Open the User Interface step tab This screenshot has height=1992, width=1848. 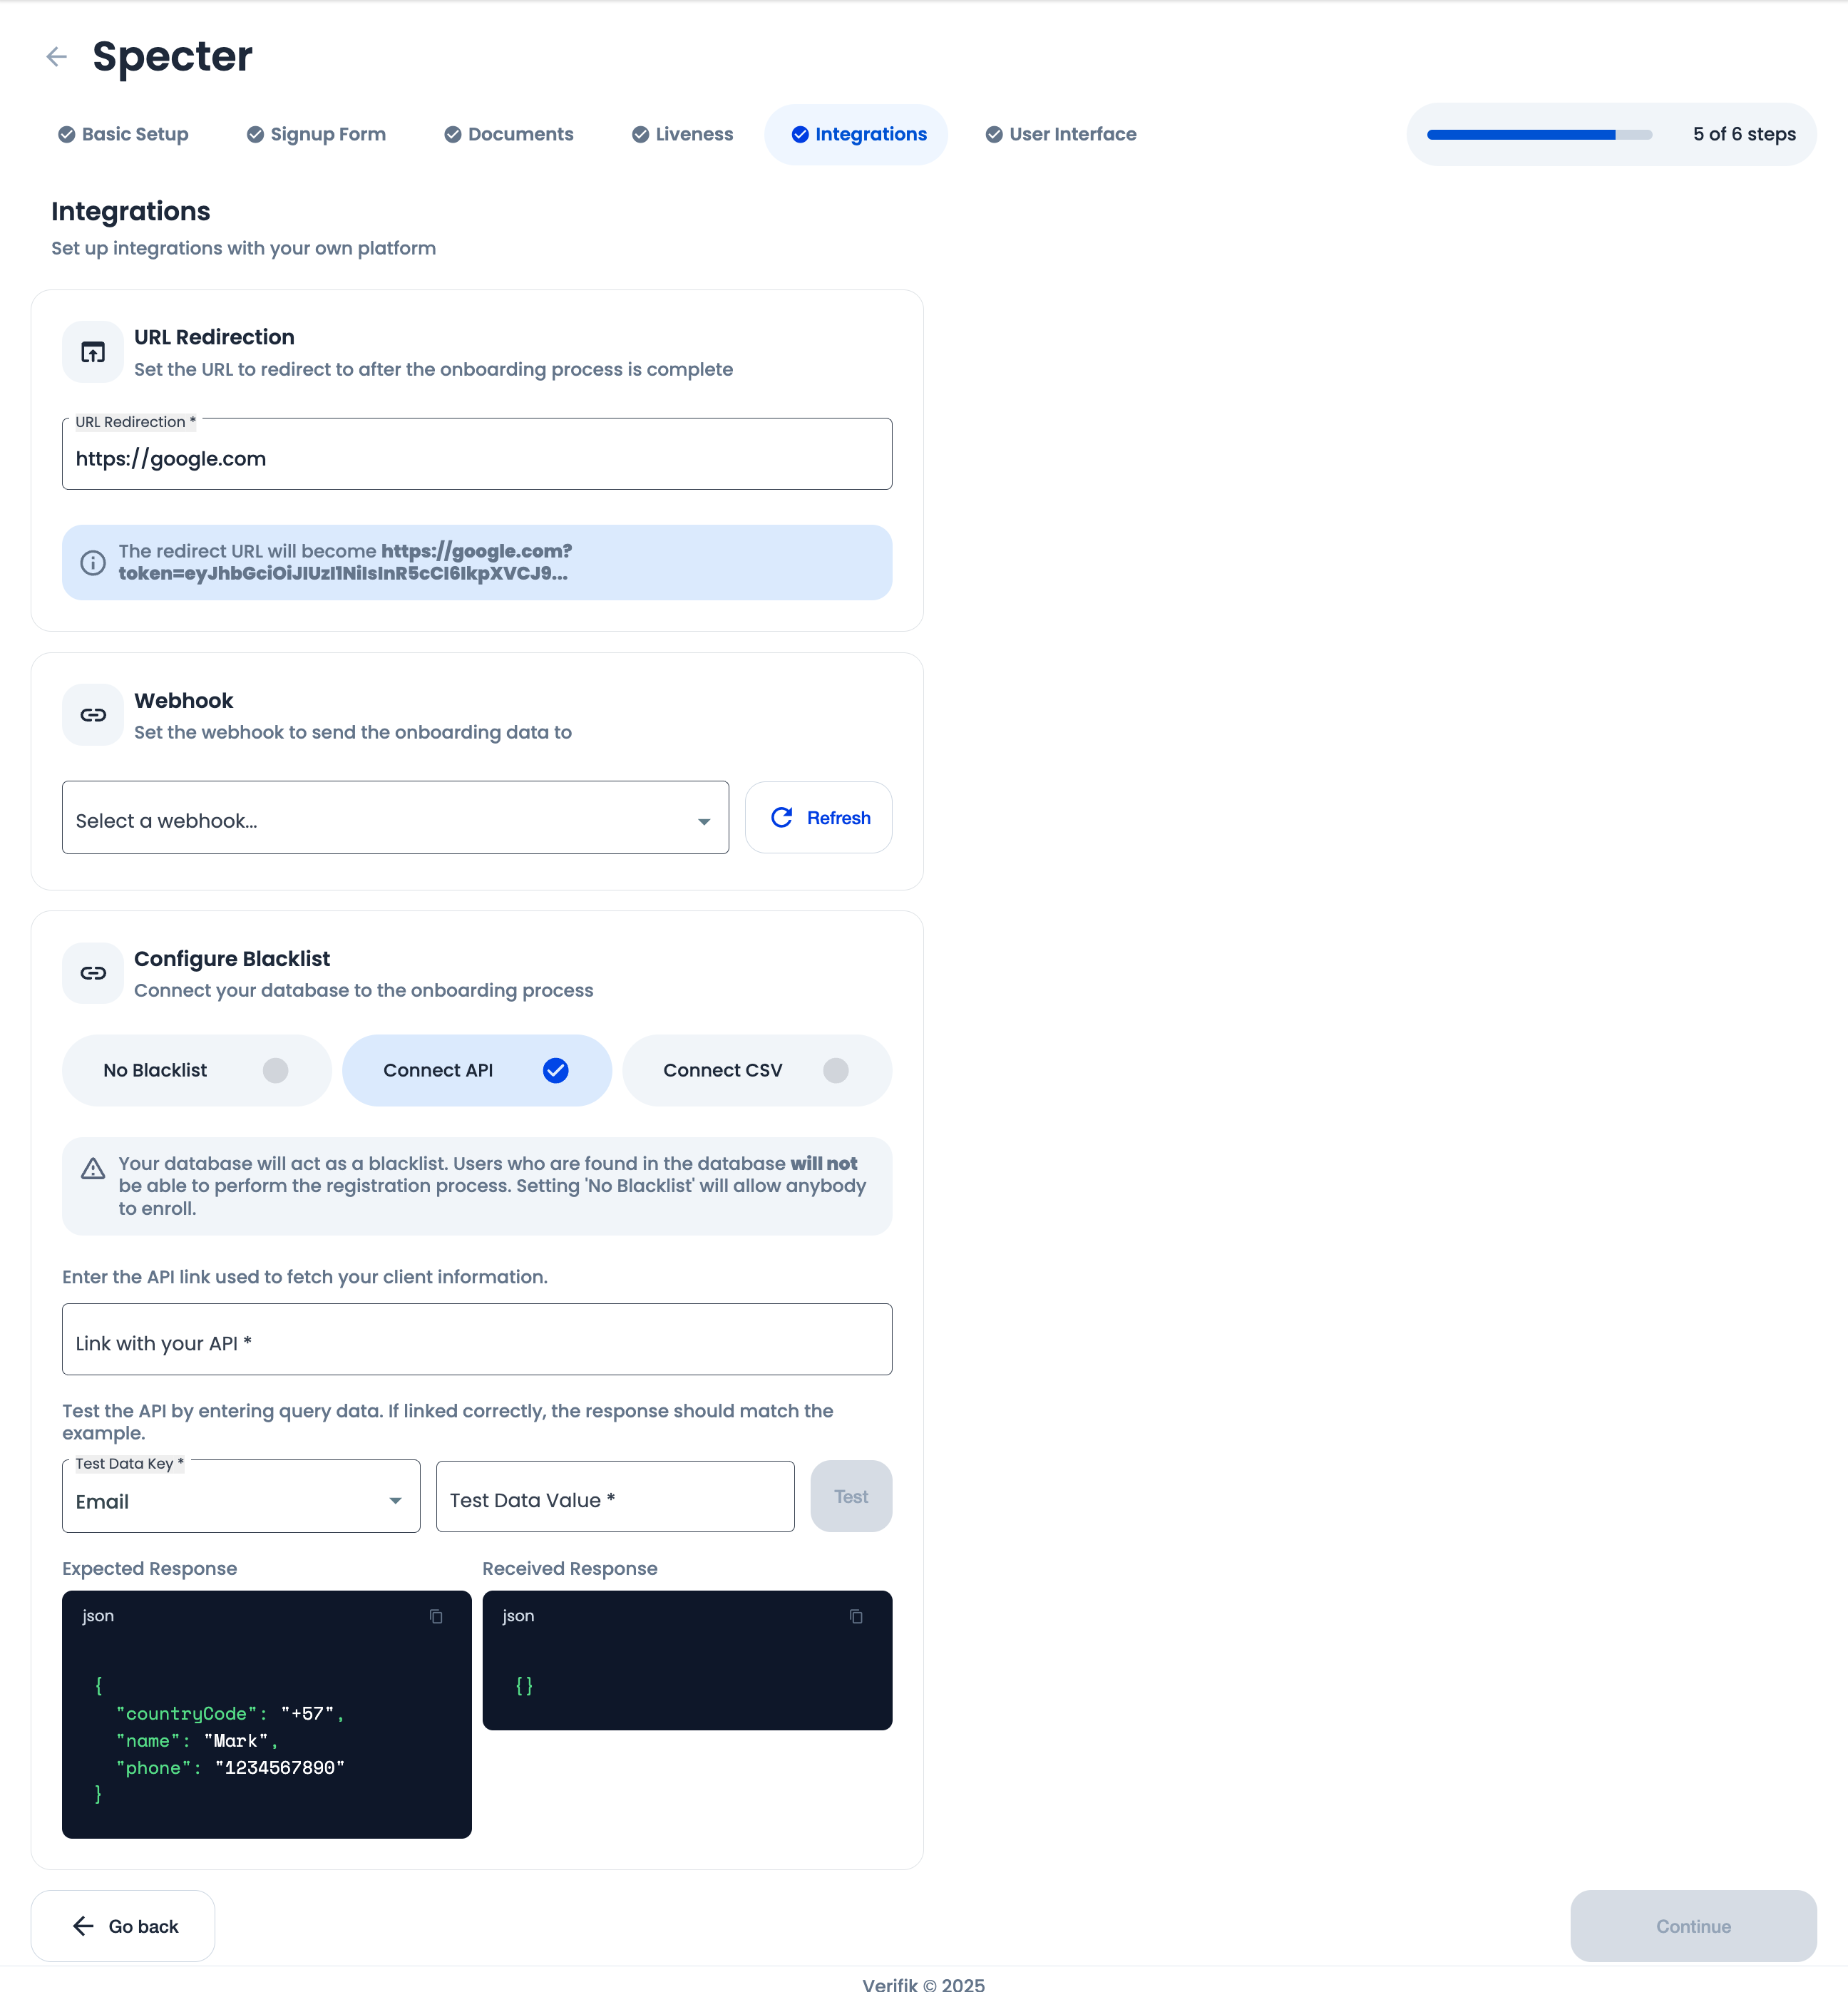(1061, 134)
